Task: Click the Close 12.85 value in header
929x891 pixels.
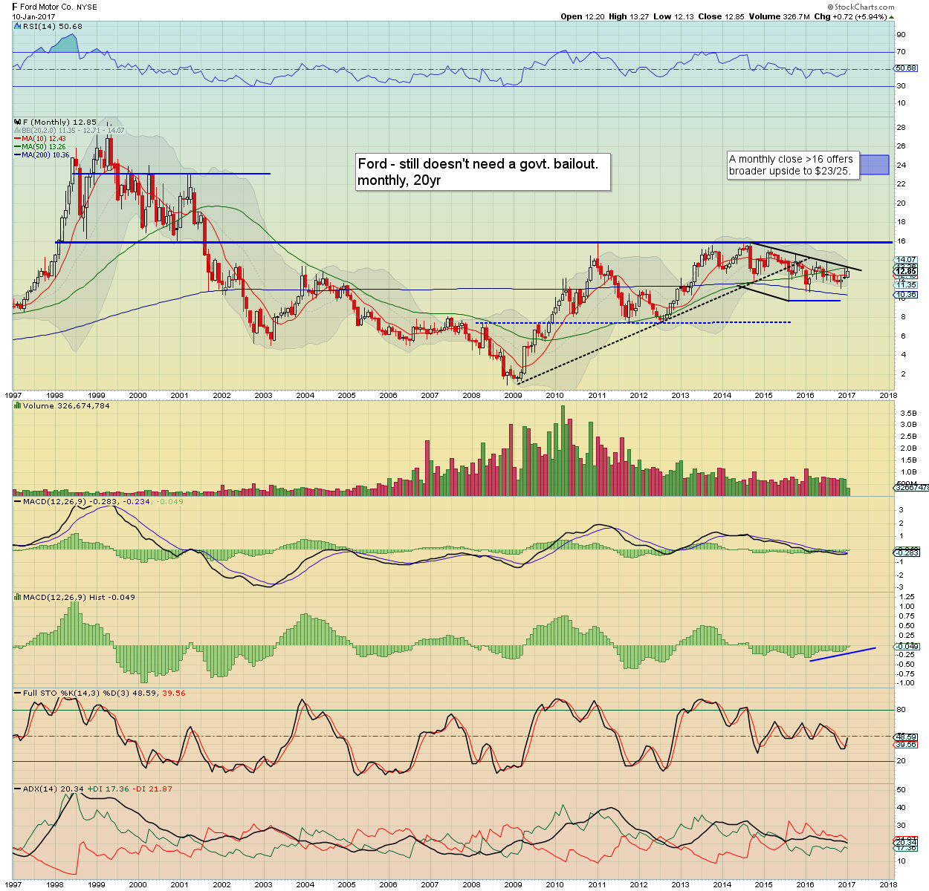Action: pos(721,16)
